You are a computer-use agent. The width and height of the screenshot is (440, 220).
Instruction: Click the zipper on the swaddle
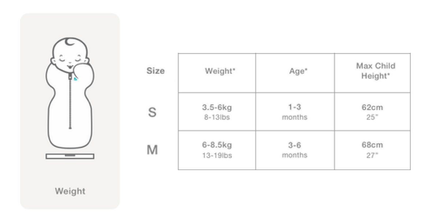pyautogui.click(x=70, y=99)
